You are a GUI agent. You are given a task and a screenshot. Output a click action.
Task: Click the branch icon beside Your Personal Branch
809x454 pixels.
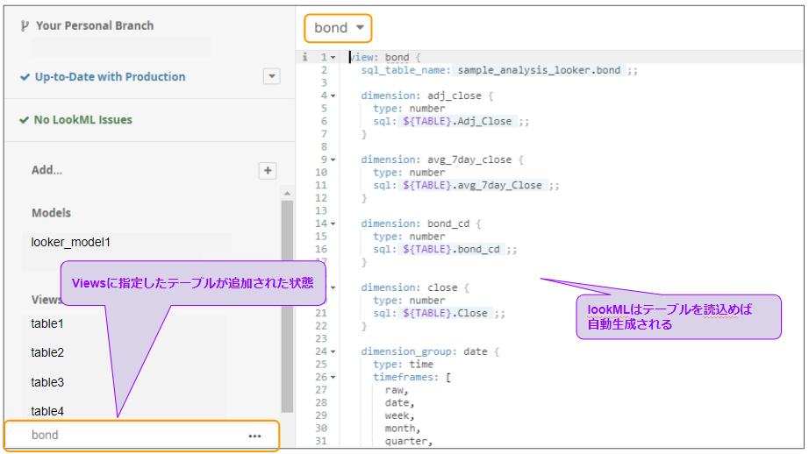[25, 25]
